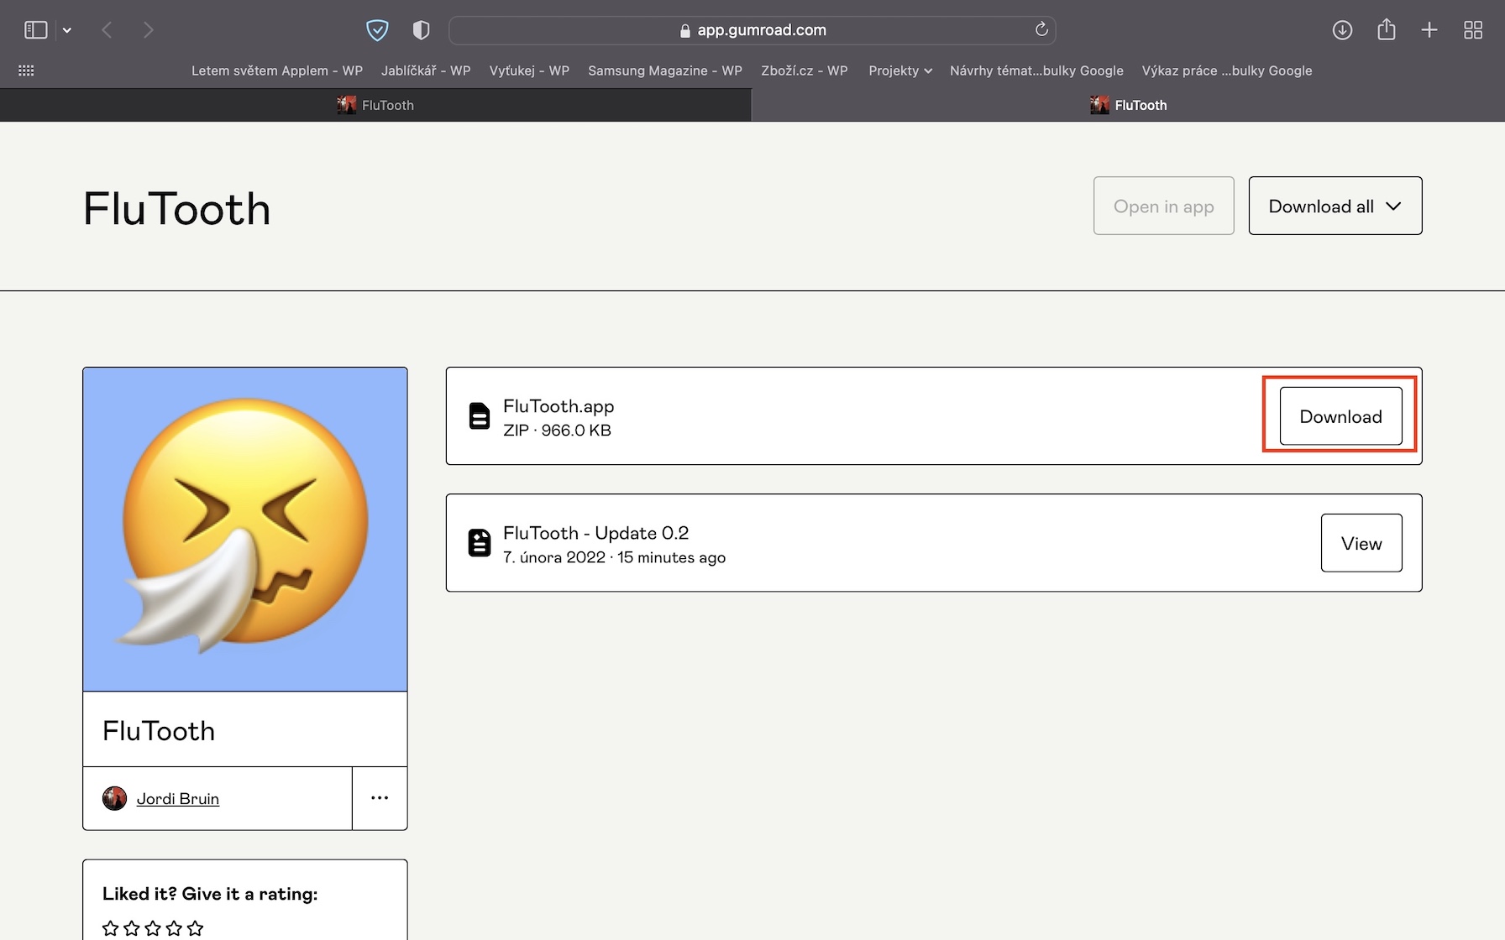
Task: Expand the Projekty bookmarks folder
Action: pos(900,70)
